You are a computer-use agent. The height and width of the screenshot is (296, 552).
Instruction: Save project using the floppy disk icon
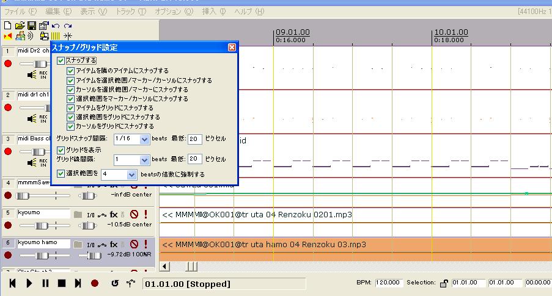coord(32,25)
